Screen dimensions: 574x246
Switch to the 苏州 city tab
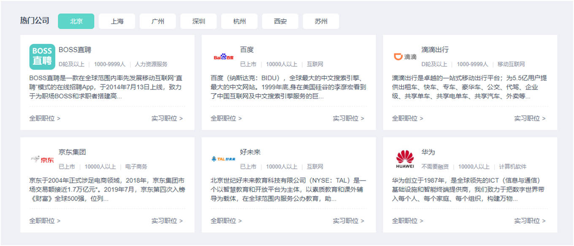(321, 21)
